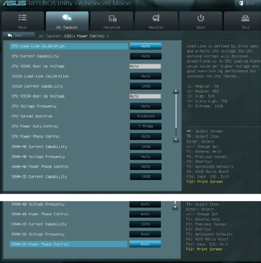This screenshot has height=263, width=261.
Task: Open VCCSA Current Capability 100% dropdown
Action: point(146,86)
